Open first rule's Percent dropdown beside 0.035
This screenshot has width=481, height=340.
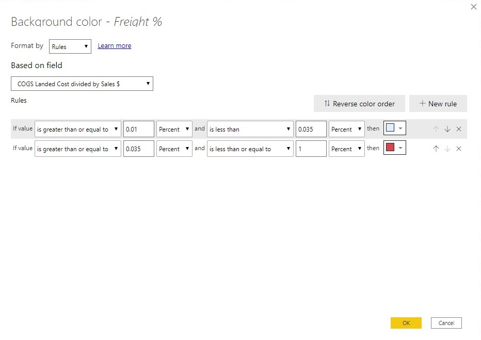(347, 129)
